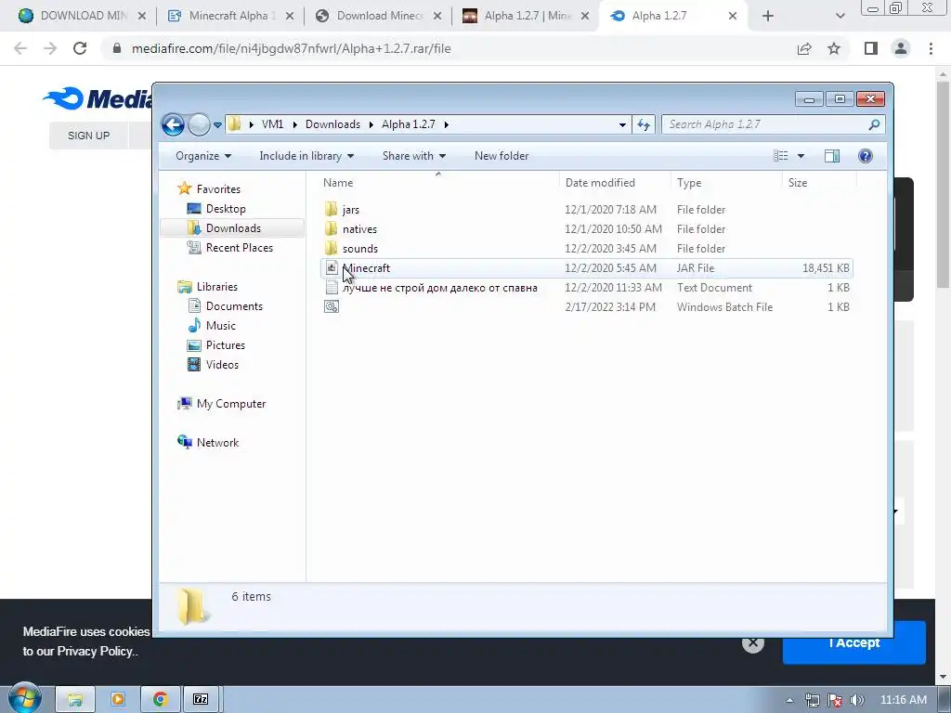Image resolution: width=951 pixels, height=713 pixels.
Task: Open the Chrome profile icon
Action: point(901,48)
